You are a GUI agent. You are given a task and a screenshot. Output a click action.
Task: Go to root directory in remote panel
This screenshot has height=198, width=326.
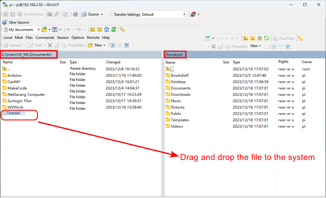click(252, 38)
